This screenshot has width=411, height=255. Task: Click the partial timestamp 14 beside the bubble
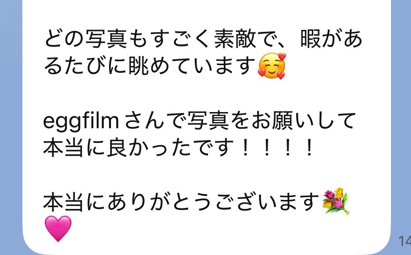[404, 241]
